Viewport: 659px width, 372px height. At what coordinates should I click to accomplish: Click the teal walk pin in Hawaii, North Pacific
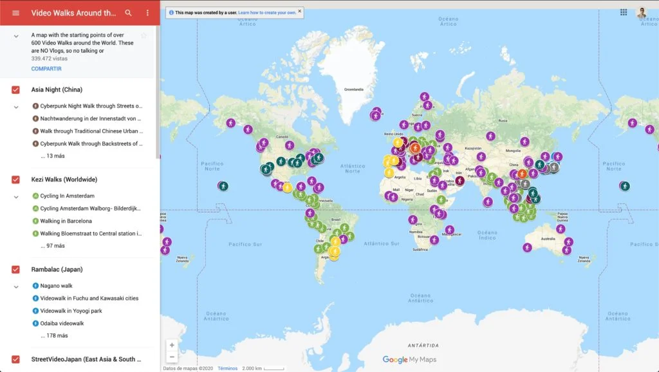(x=223, y=186)
